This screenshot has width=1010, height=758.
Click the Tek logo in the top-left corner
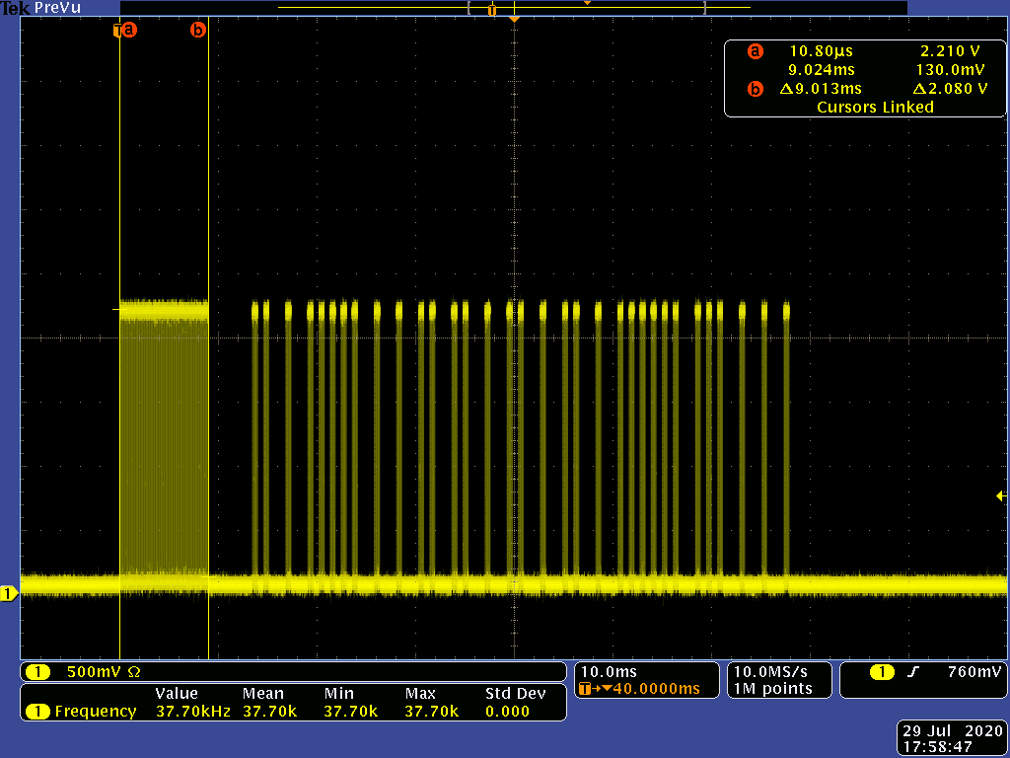16,8
